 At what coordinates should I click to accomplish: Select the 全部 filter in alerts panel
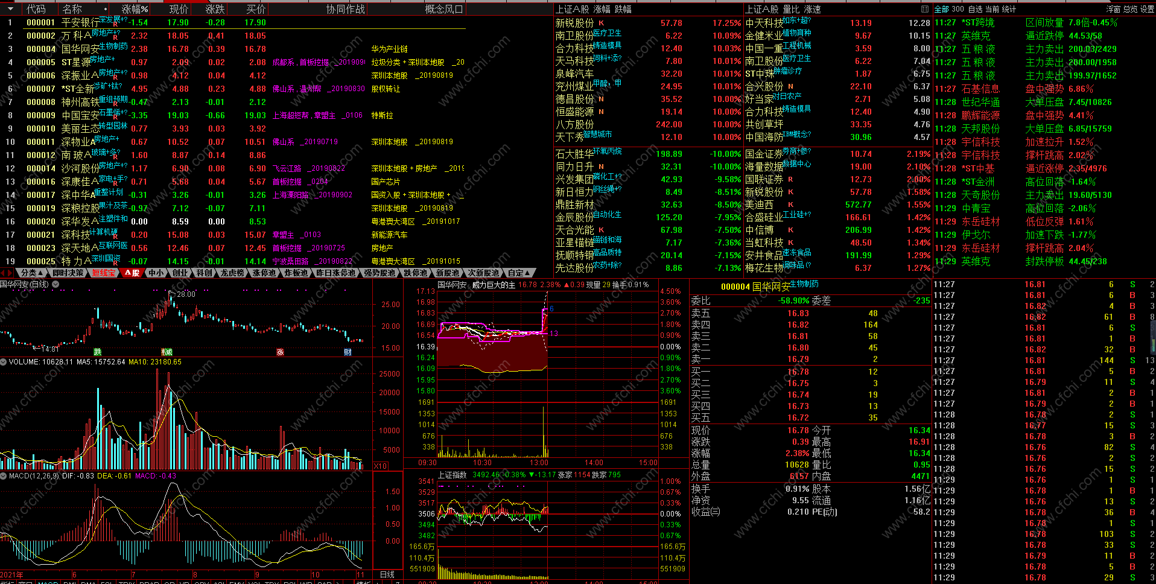941,9
